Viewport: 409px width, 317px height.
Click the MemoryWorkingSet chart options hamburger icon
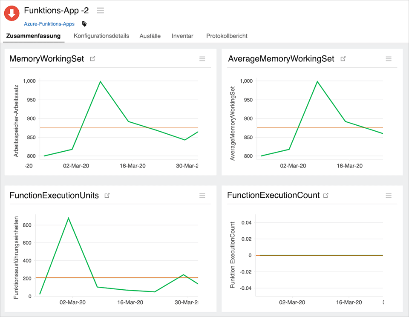(202, 59)
